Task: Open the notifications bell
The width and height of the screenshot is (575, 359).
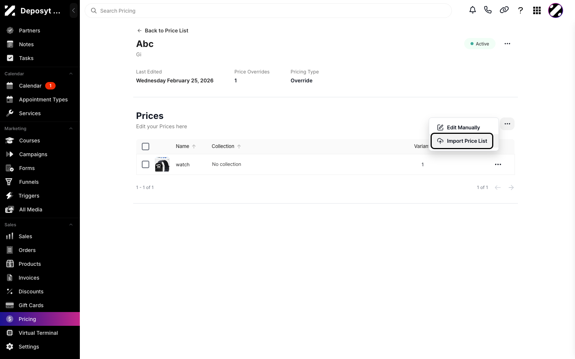Action: point(472,10)
